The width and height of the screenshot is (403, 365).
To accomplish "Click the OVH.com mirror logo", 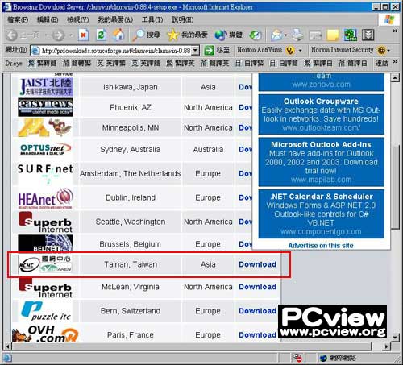I will click(45, 334).
